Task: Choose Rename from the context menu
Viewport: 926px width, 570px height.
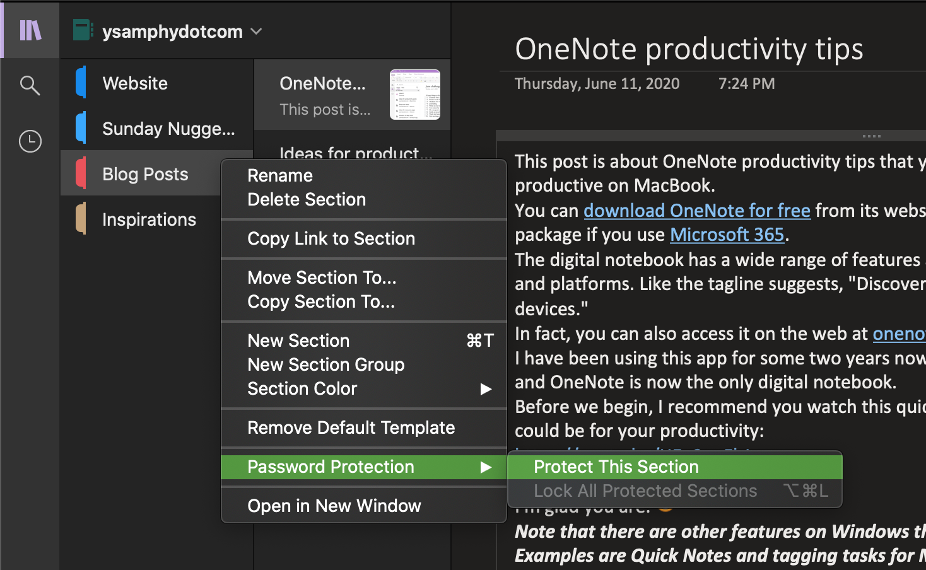Action: pos(364,175)
